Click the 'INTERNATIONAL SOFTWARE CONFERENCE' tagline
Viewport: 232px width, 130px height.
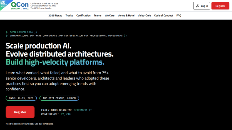66,35
